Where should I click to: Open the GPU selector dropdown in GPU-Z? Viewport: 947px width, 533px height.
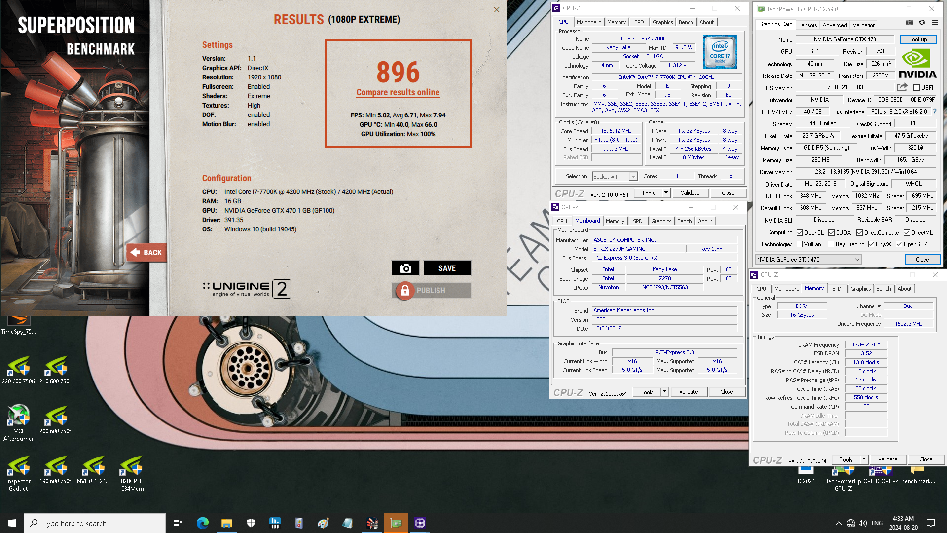(808, 259)
